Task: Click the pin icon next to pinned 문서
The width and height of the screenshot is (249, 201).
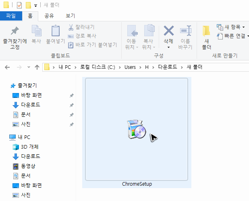Action: (x=72, y=115)
